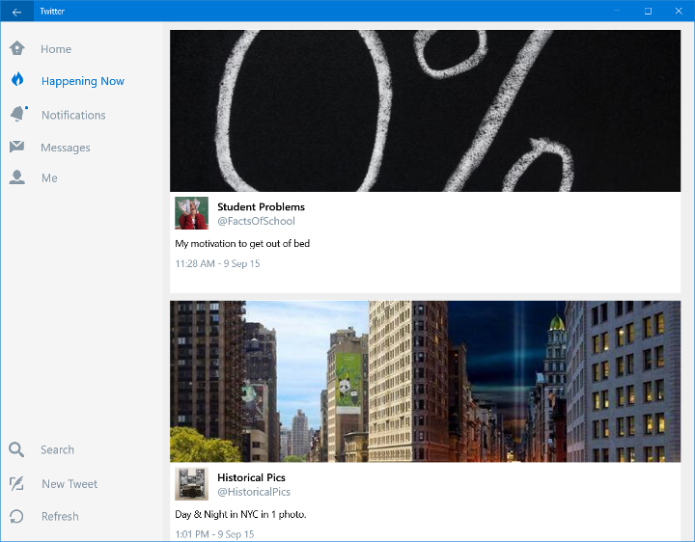The image size is (695, 542).
Task: Open the Messages menu label
Action: pyautogui.click(x=66, y=148)
